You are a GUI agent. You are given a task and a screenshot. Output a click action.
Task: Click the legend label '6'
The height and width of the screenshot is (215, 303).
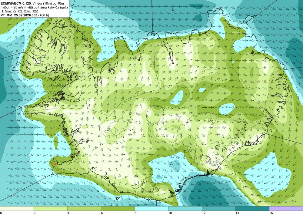coord(102,213)
